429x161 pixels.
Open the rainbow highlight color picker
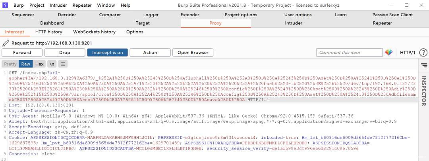388,53
